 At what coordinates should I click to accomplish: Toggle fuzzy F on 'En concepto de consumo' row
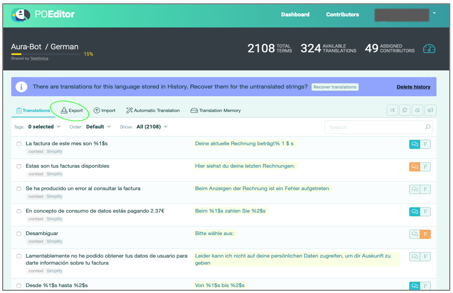425,211
